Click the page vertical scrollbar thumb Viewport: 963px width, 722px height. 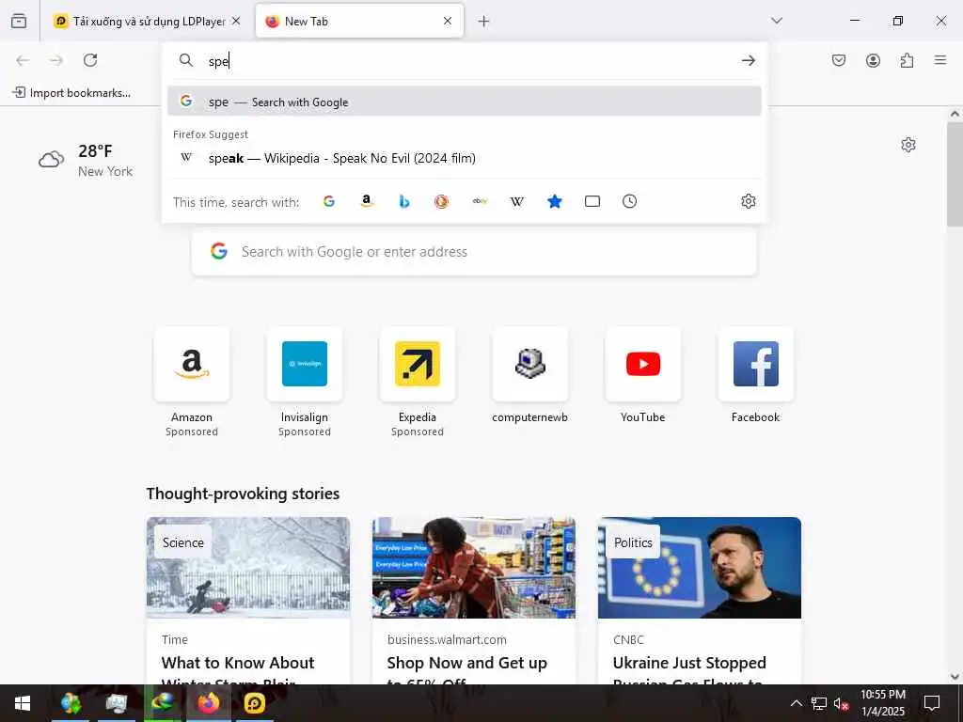[955, 174]
